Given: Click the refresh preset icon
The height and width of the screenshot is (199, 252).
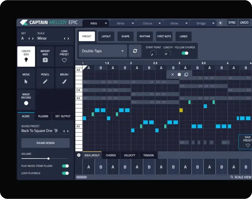Looking at the screenshot, I should (x=135, y=51).
